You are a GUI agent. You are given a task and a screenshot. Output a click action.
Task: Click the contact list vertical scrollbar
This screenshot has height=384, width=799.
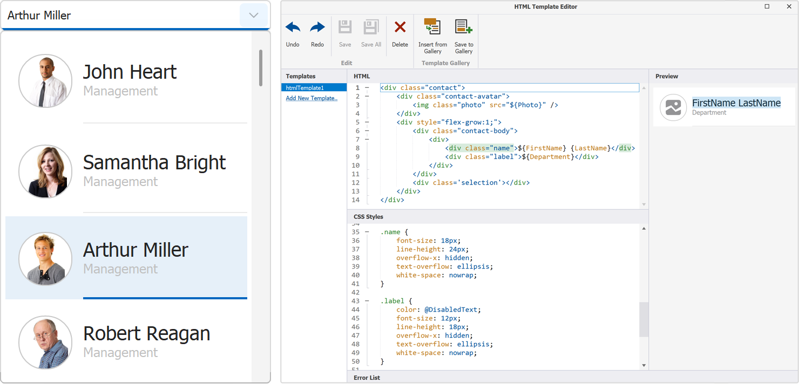click(x=261, y=67)
